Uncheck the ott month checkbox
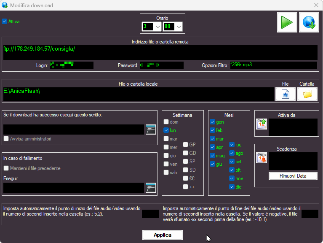This screenshot has width=323, height=243. [232, 170]
